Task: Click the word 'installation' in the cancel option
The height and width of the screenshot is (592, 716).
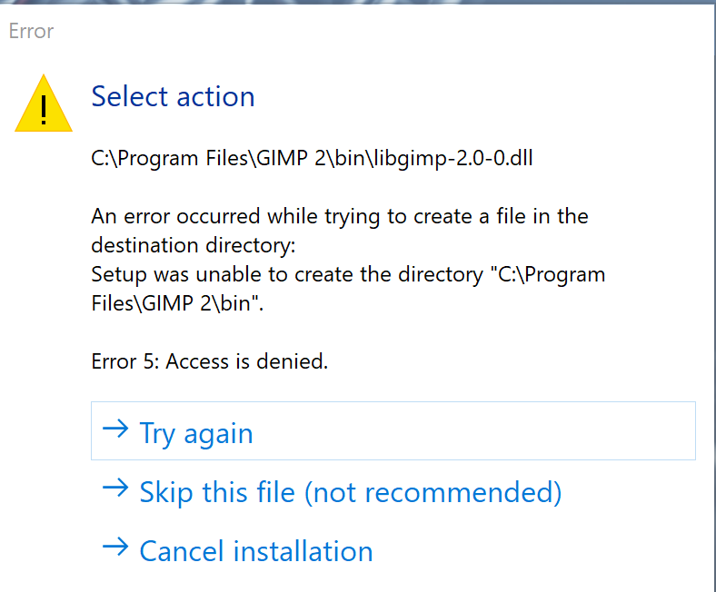Action: (x=303, y=551)
